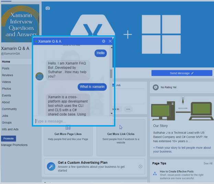Click the Xamarin Q & A page name

coord(15,48)
